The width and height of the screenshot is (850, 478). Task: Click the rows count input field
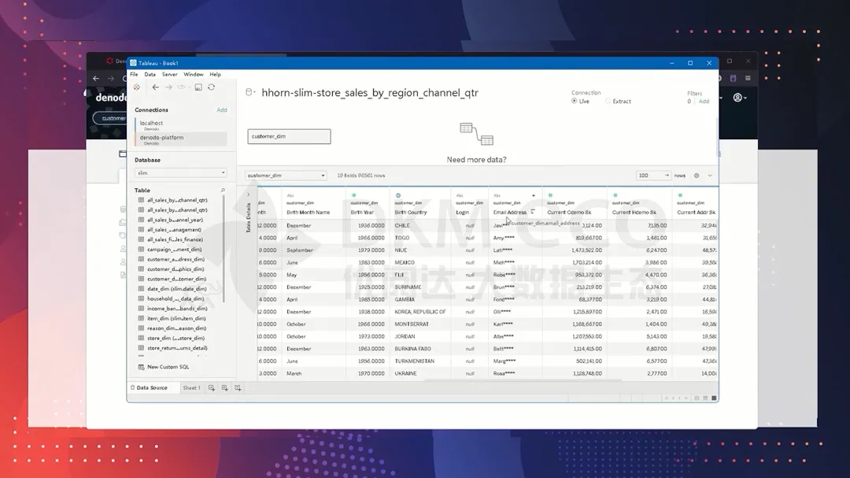click(x=650, y=176)
